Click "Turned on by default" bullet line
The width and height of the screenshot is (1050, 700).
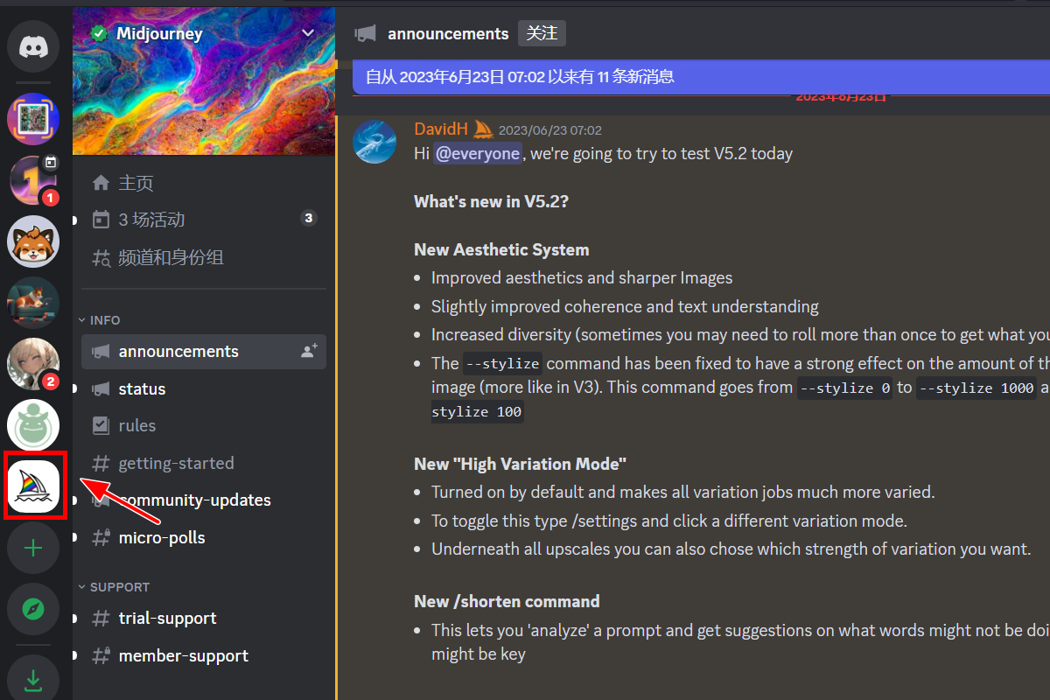click(682, 492)
